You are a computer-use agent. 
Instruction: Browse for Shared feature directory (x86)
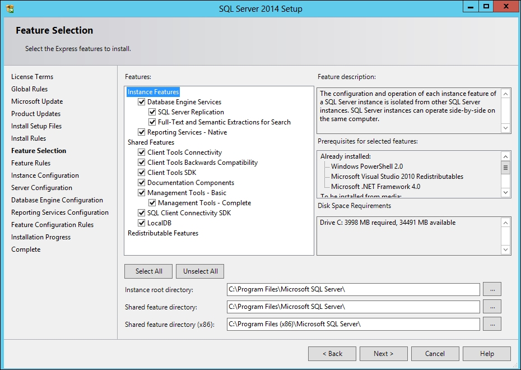(x=492, y=324)
